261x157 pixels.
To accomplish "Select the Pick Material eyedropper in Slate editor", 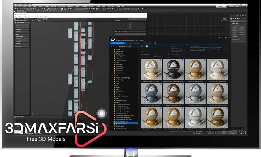I will [18, 19].
